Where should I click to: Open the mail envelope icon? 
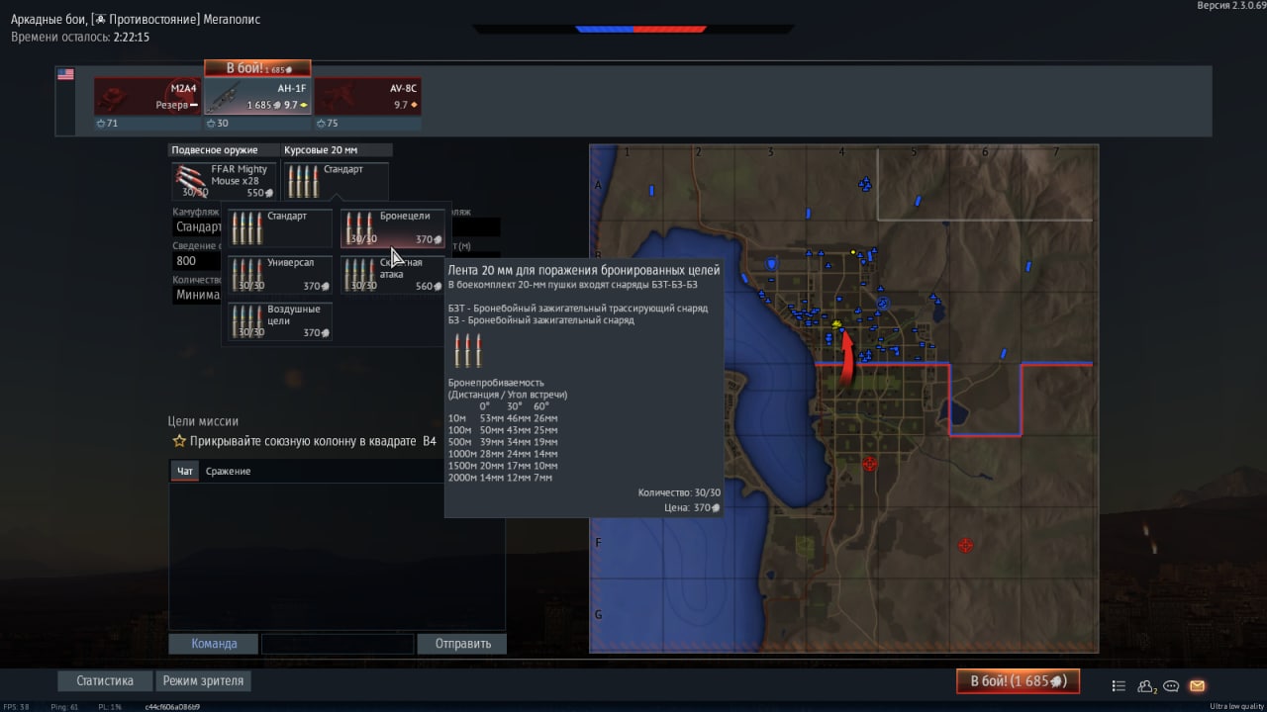tap(1197, 685)
